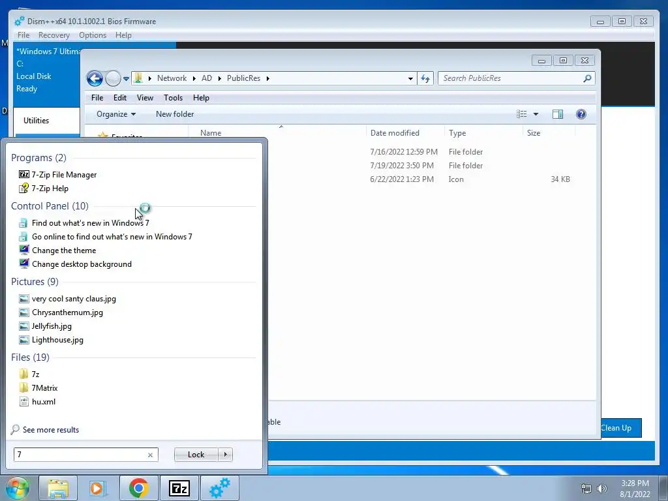The width and height of the screenshot is (668, 501).
Task: Click the Start menu search box
Action: 81,455
